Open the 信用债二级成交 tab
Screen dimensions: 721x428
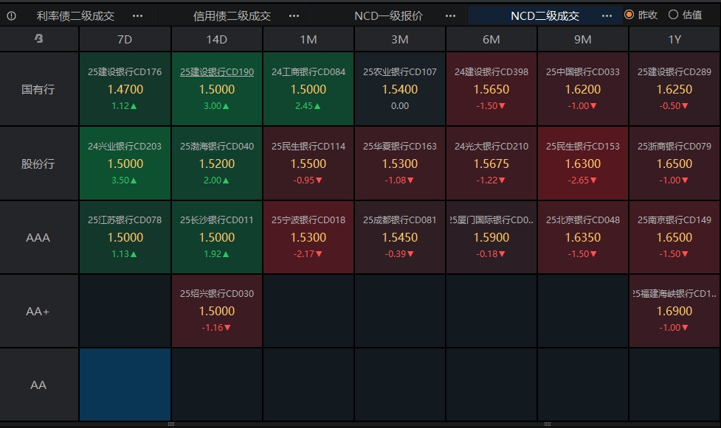click(232, 16)
